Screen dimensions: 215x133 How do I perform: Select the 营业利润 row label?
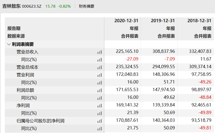click(25, 75)
